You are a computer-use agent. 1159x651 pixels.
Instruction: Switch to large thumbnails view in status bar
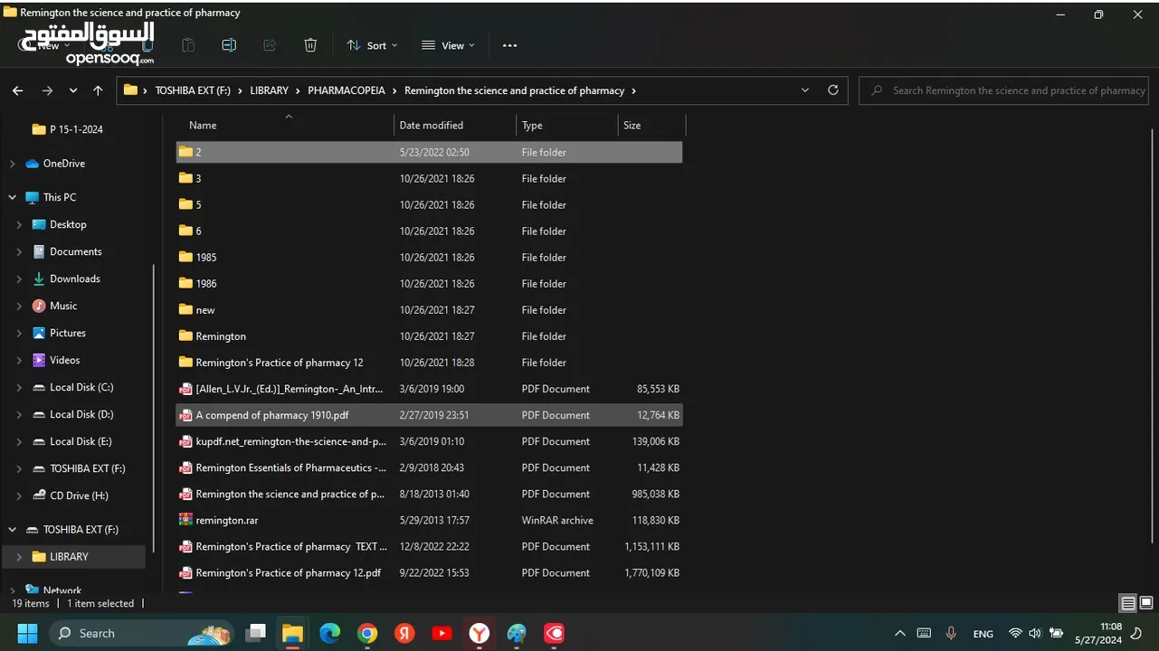point(1146,603)
